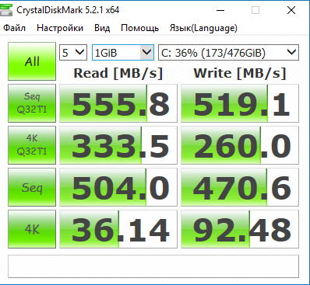Open the Помощь menu
This screenshot has height=285, width=310.
coord(139,28)
